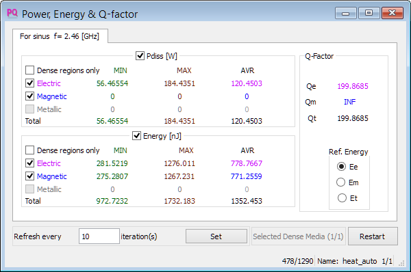The height and width of the screenshot is (272, 411).
Task: Select the Ee reference energy radio button
Action: 341,167
